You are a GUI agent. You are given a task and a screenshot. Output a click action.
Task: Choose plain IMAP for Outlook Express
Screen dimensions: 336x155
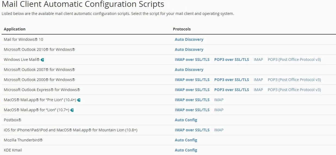(258, 90)
